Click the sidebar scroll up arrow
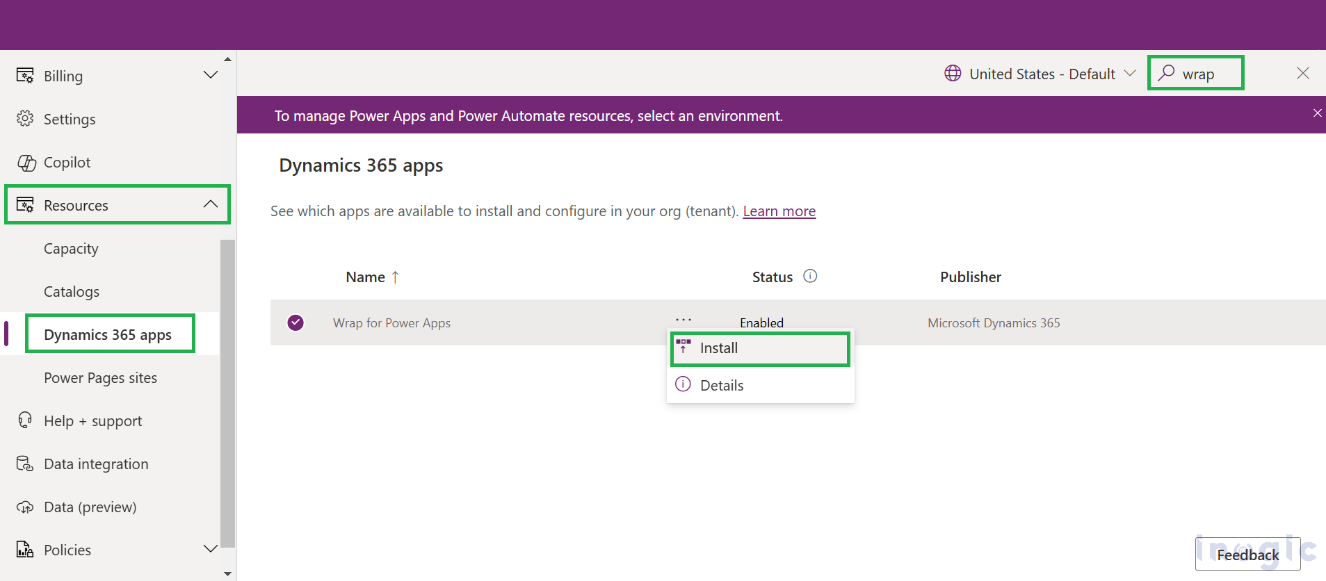The height and width of the screenshot is (581, 1326). tap(227, 59)
